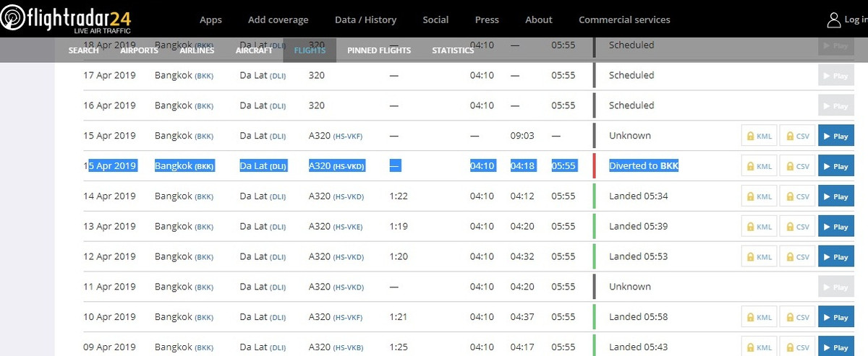Play the 09 Apr 2019 flight
The height and width of the screenshot is (356, 868).
[835, 347]
